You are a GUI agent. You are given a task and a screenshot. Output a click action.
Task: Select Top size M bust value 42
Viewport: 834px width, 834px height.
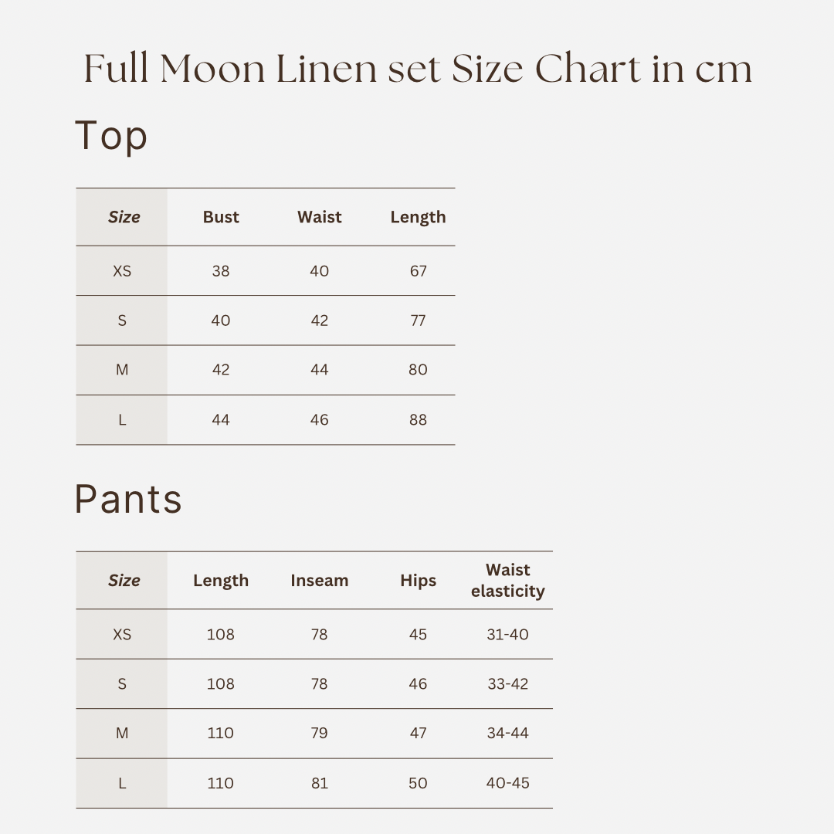click(221, 370)
